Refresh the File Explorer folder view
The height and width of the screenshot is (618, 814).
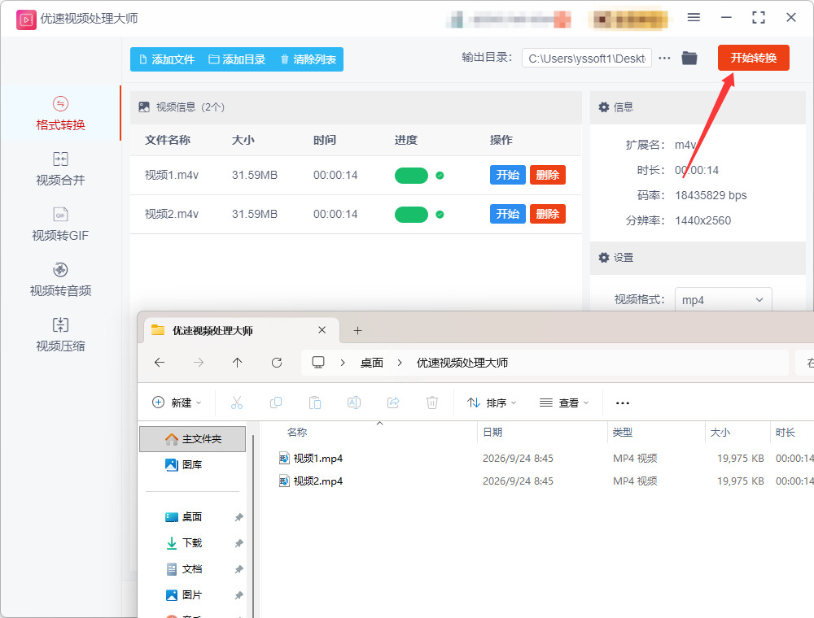pyautogui.click(x=277, y=363)
